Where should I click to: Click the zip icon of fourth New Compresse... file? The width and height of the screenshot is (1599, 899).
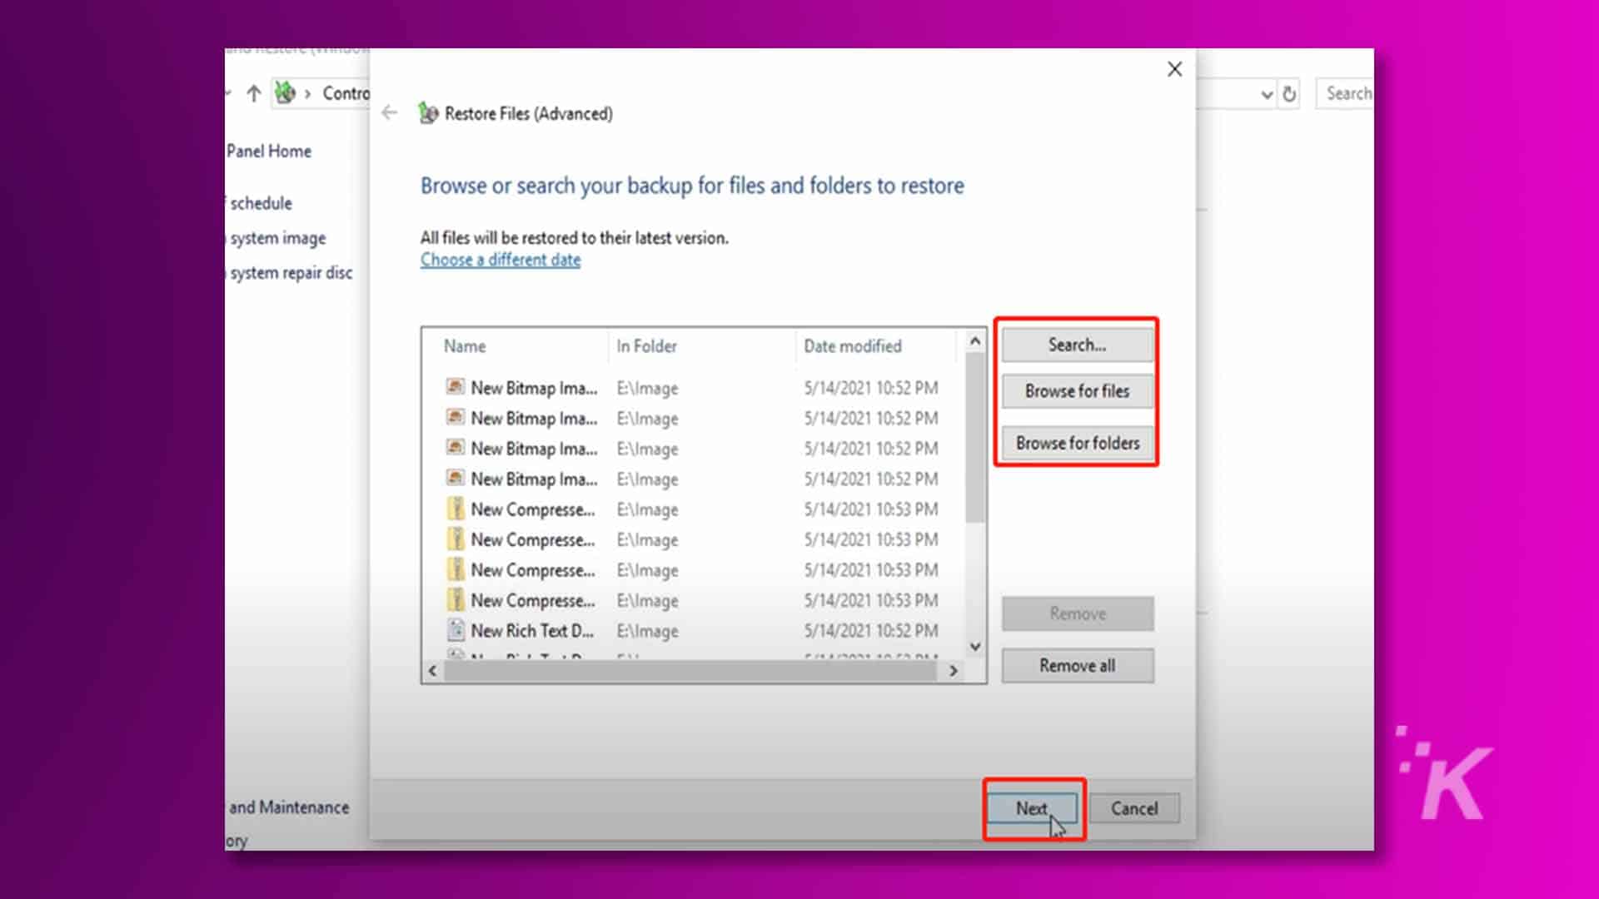click(456, 599)
